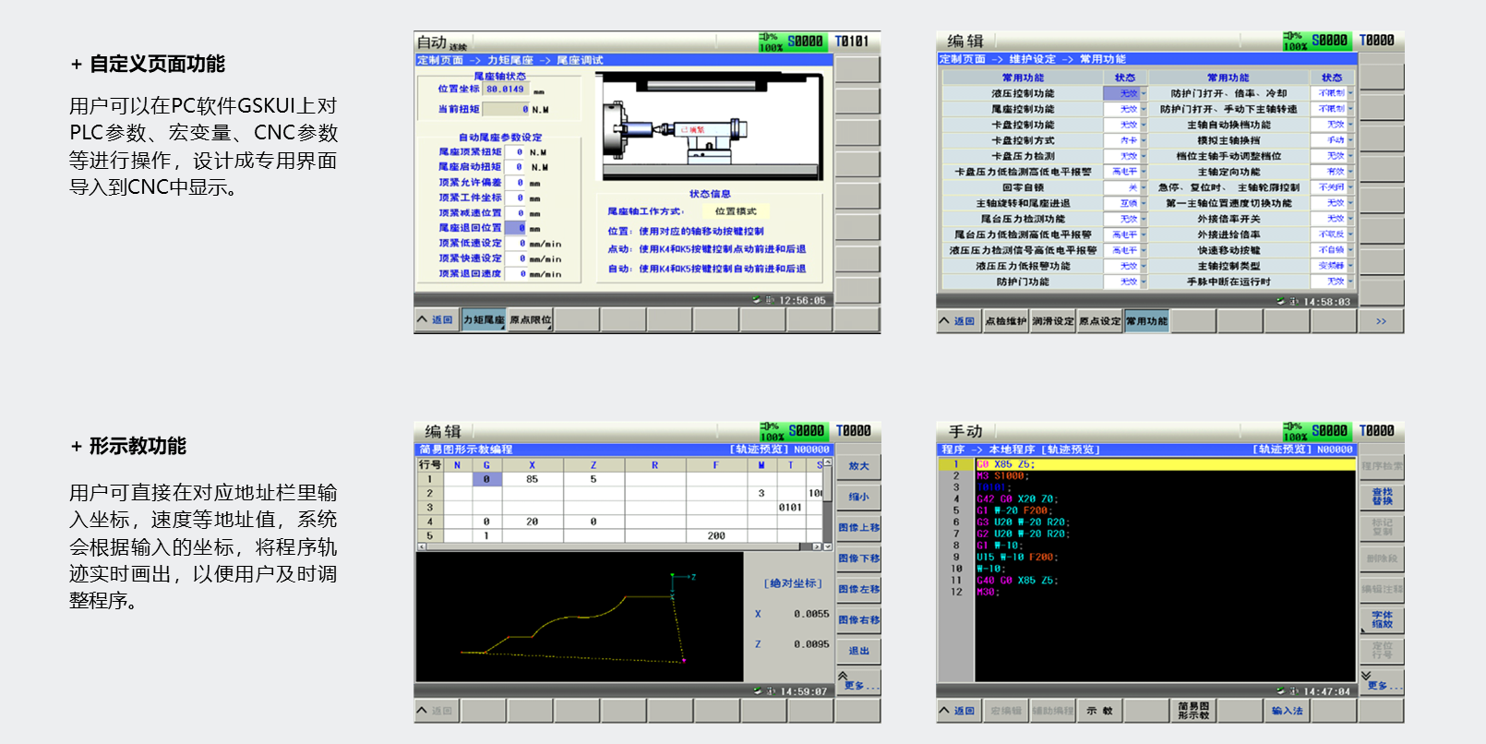Screen dimensions: 1486x744
Task: Click the 放大 zoom-in softkey
Action: click(x=858, y=467)
